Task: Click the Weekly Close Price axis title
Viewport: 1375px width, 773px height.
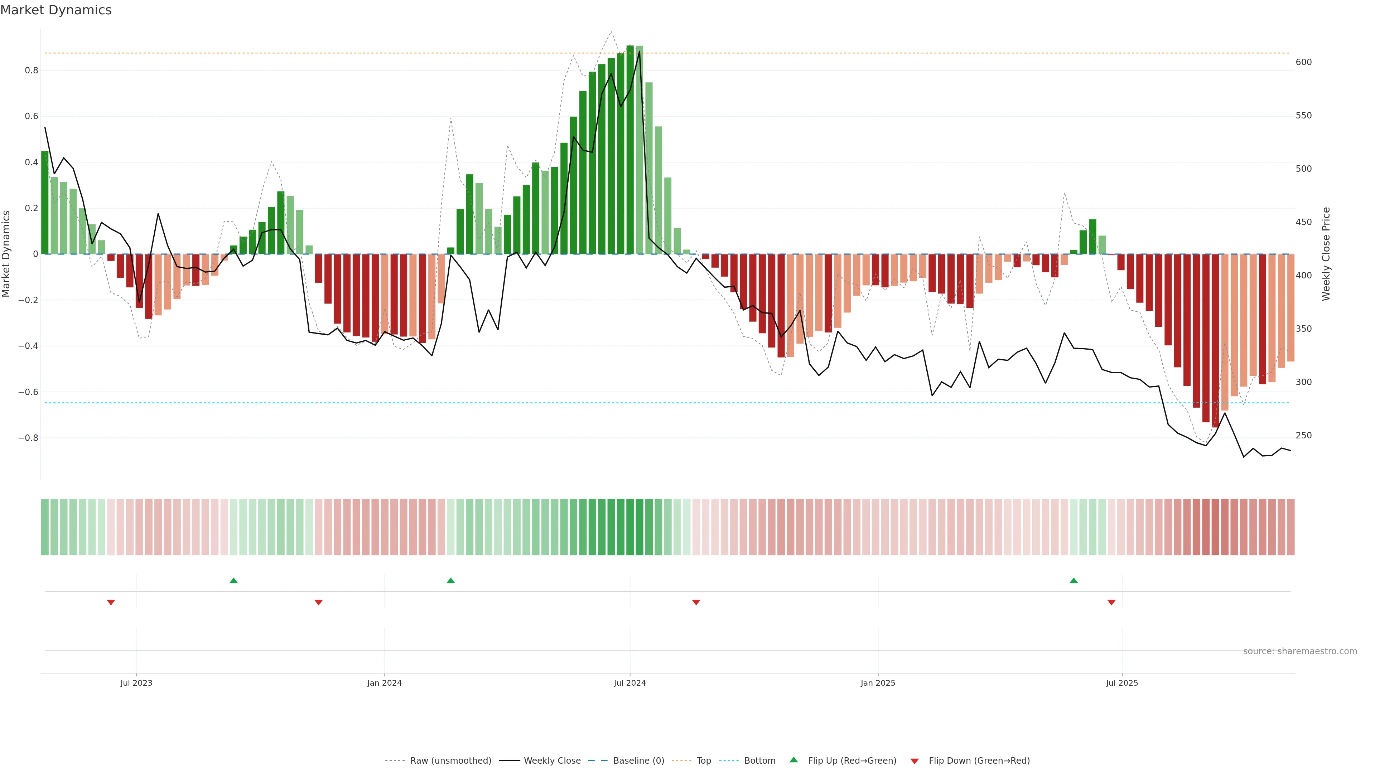Action: (1326, 254)
